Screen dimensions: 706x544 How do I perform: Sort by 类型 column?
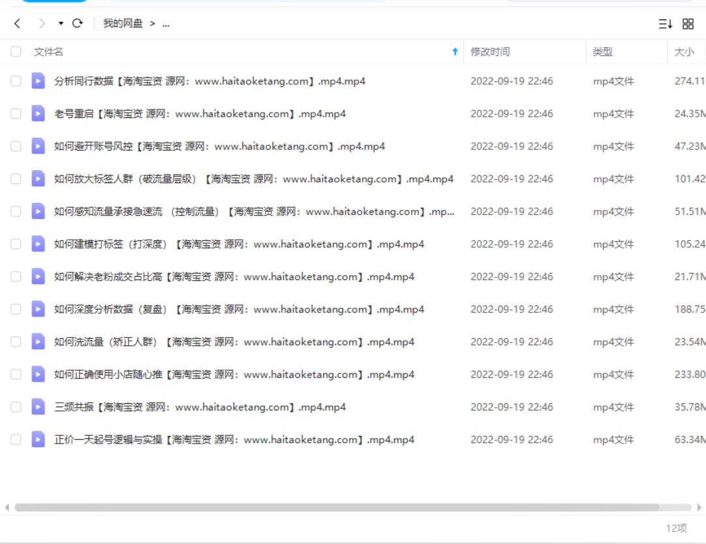coord(602,52)
